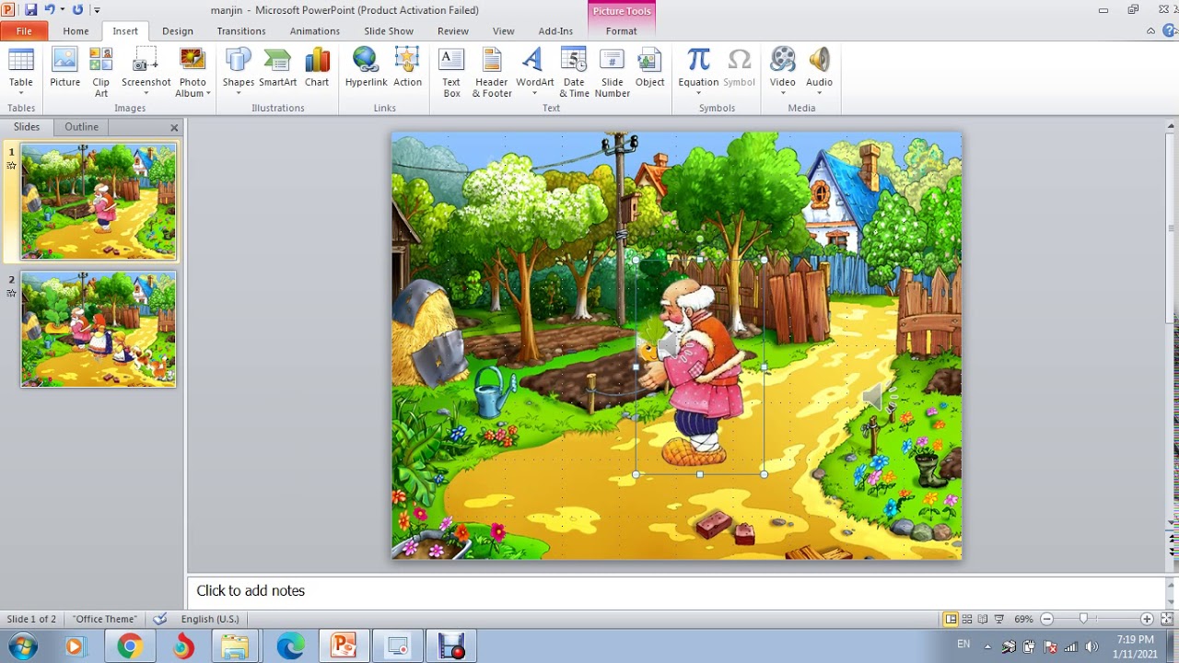
Task: Switch to the Outline pane tab
Action: coord(81,127)
